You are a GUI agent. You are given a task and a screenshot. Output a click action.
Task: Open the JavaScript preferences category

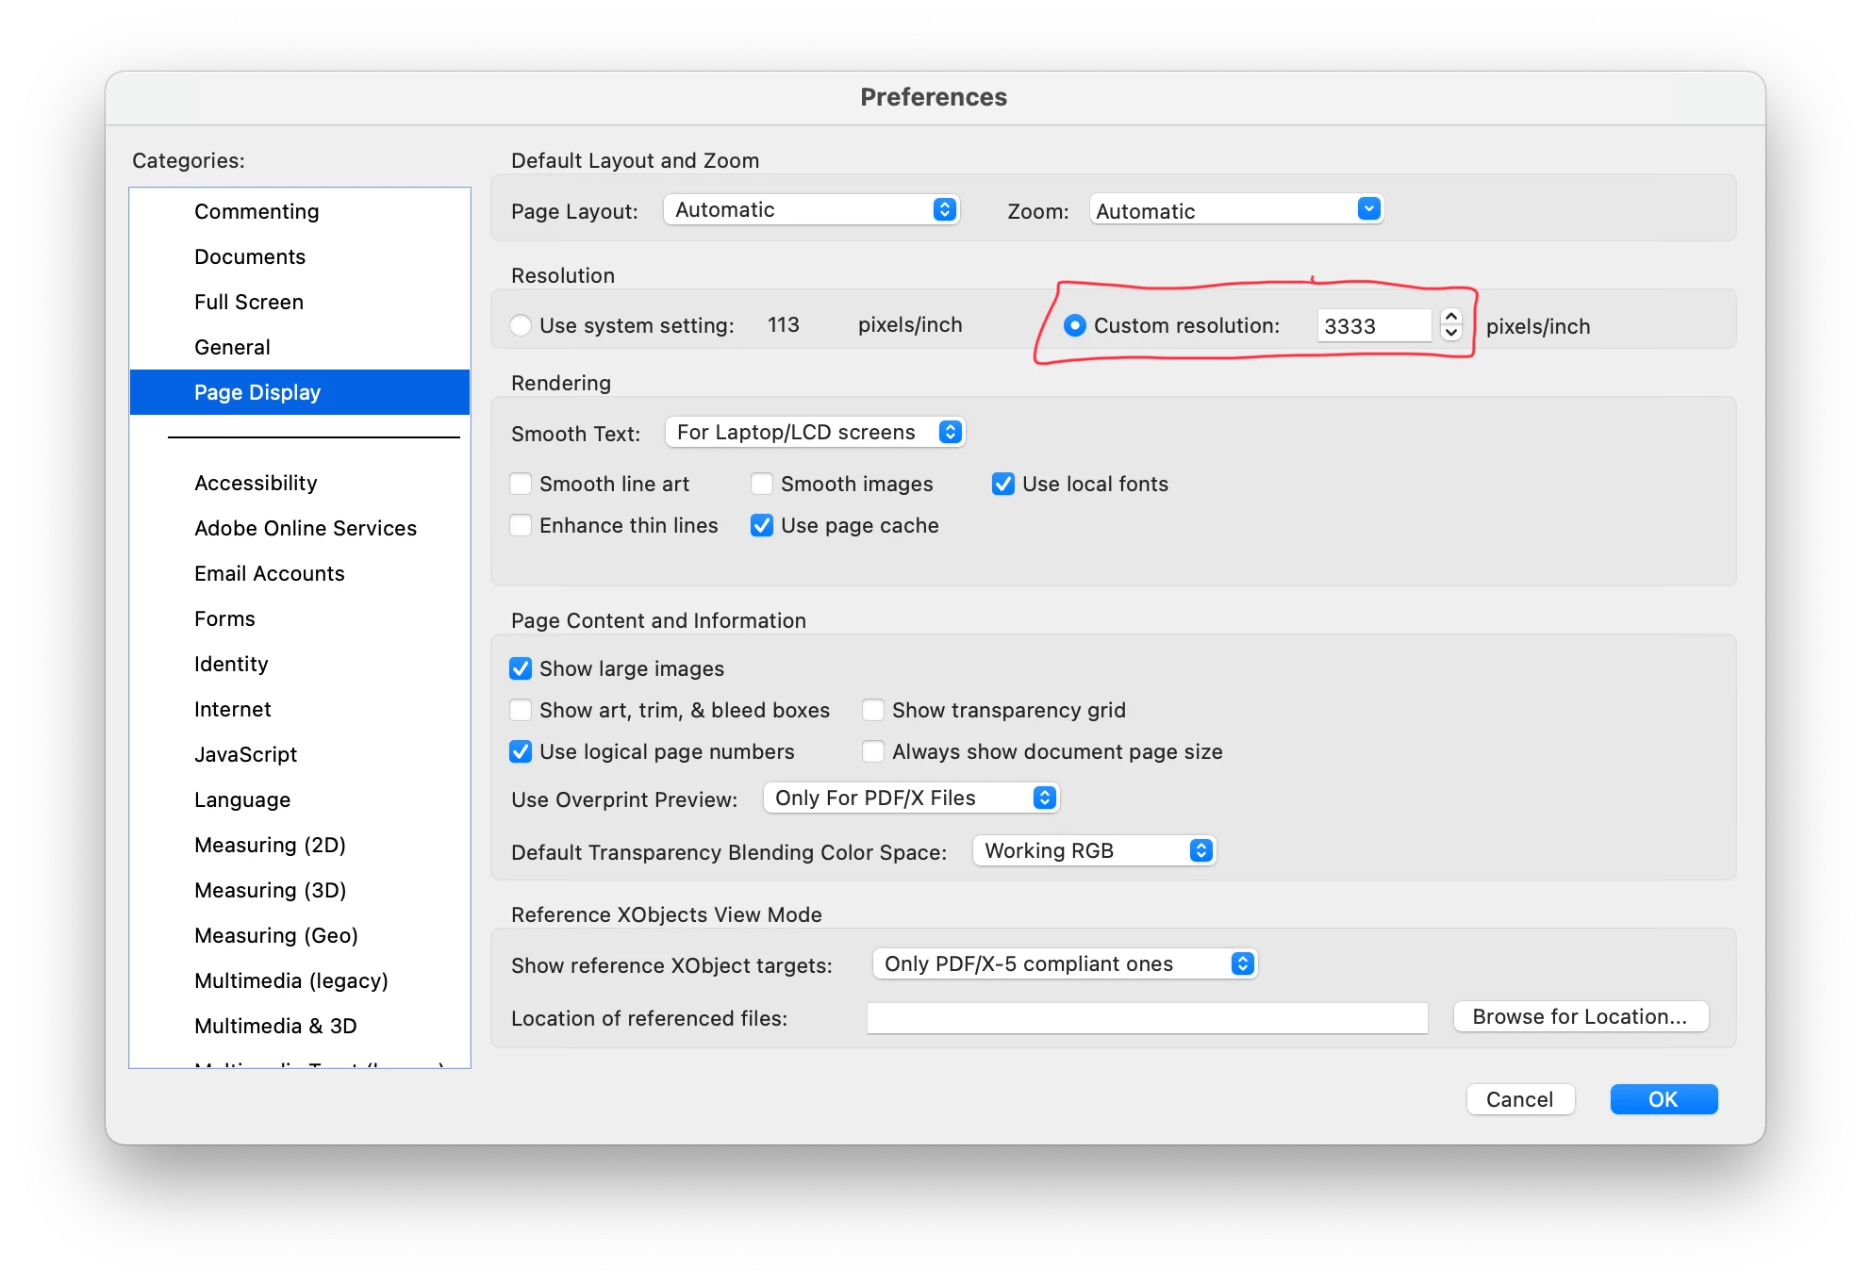245,754
